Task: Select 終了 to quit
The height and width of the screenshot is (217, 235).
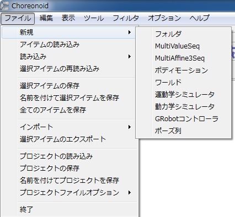Action: coord(70,209)
